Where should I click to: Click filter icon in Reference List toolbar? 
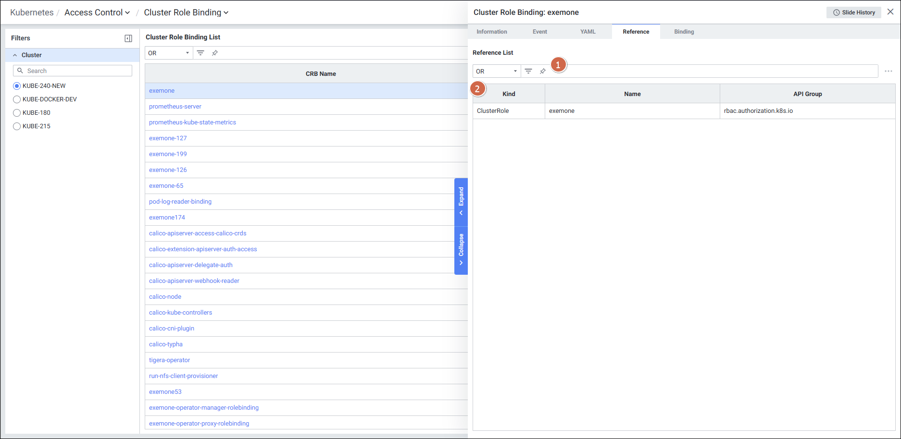[x=528, y=71]
